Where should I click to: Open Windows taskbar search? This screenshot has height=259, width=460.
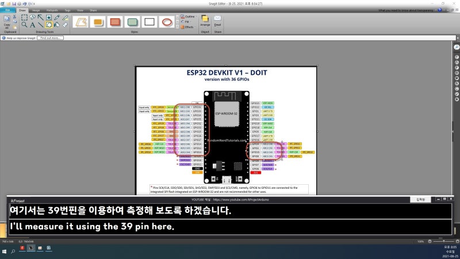coord(13,252)
